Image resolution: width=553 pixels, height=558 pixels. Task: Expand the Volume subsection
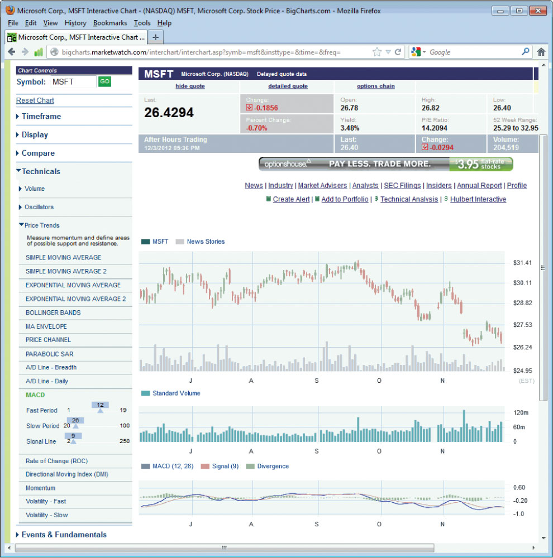(x=32, y=189)
